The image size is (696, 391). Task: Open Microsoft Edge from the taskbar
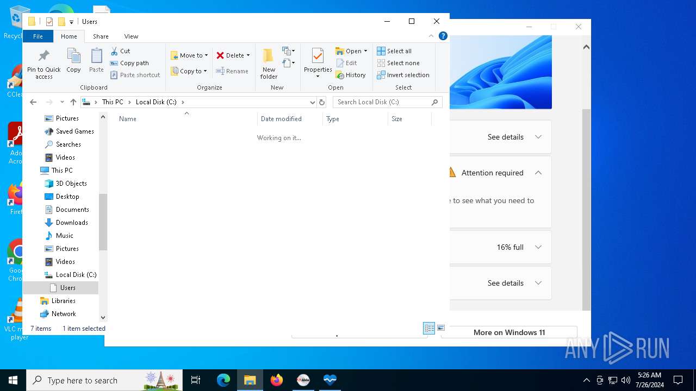point(223,380)
